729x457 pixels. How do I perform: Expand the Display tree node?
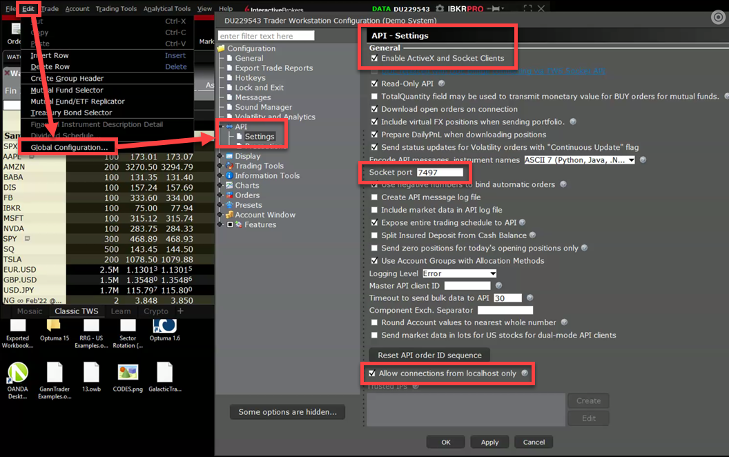220,156
